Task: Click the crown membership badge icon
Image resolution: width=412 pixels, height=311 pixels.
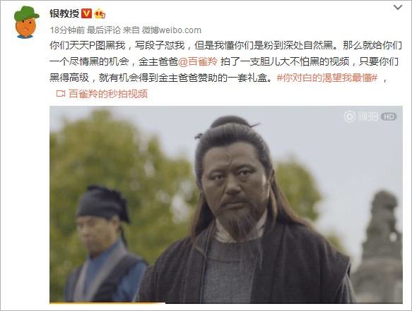Action: (x=100, y=13)
